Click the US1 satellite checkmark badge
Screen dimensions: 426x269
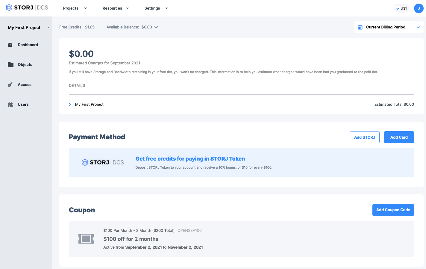[401, 8]
